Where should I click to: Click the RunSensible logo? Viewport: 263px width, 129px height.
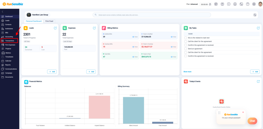coord(13,4)
